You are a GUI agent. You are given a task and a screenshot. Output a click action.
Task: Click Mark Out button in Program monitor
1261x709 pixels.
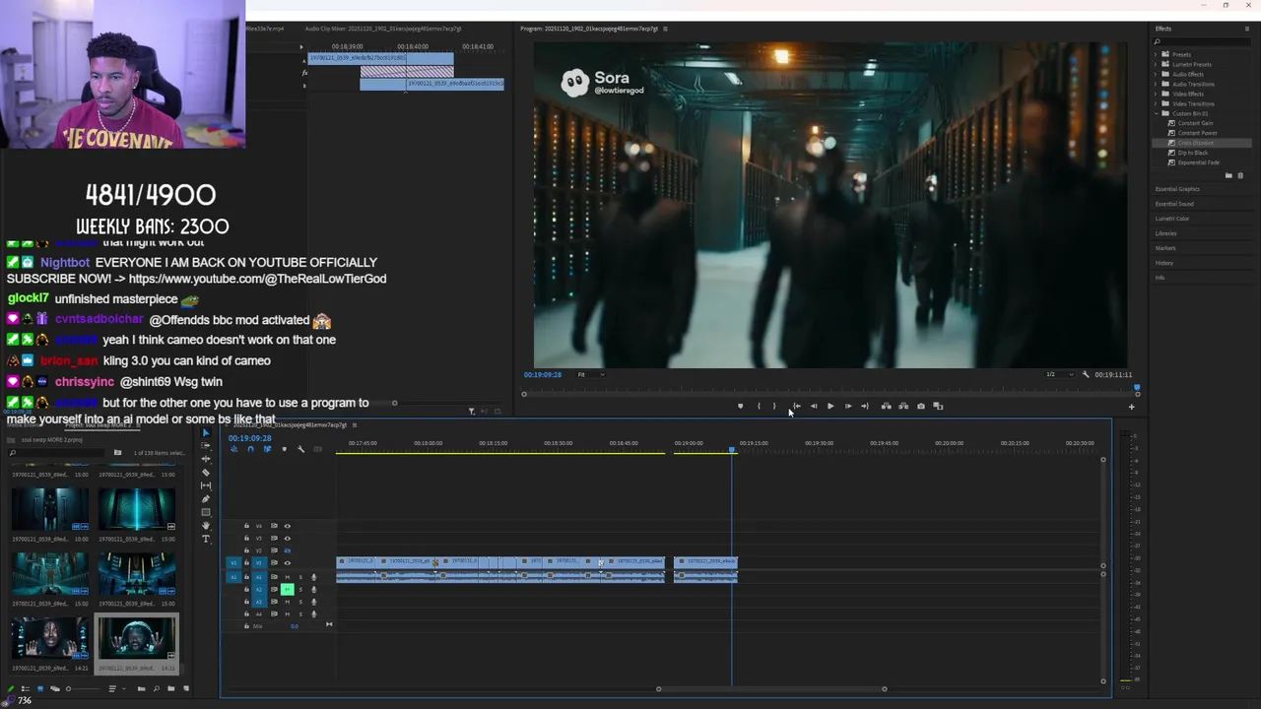coord(774,406)
